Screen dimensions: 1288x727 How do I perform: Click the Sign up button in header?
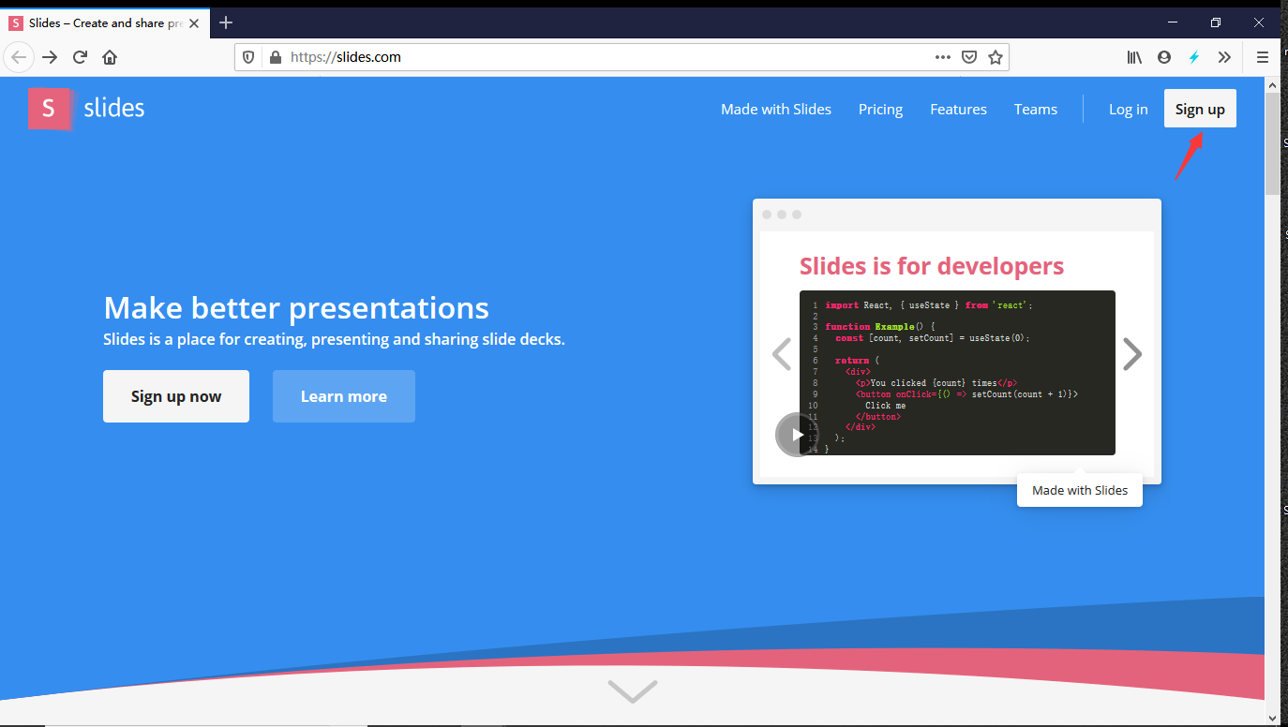click(1200, 109)
